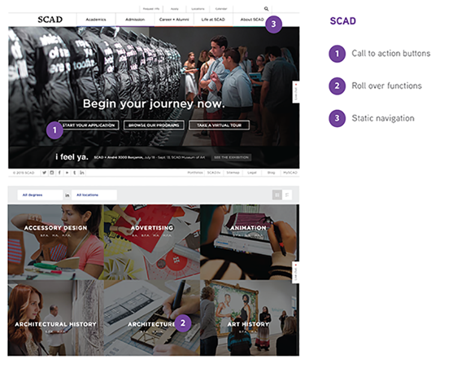Open the Portfolios footer link

pos(195,173)
